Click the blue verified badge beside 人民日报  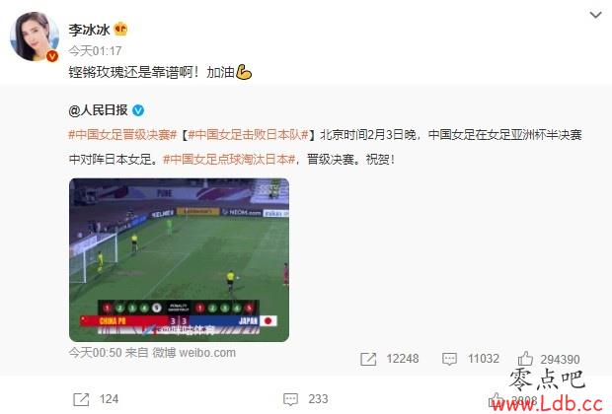[x=138, y=110]
